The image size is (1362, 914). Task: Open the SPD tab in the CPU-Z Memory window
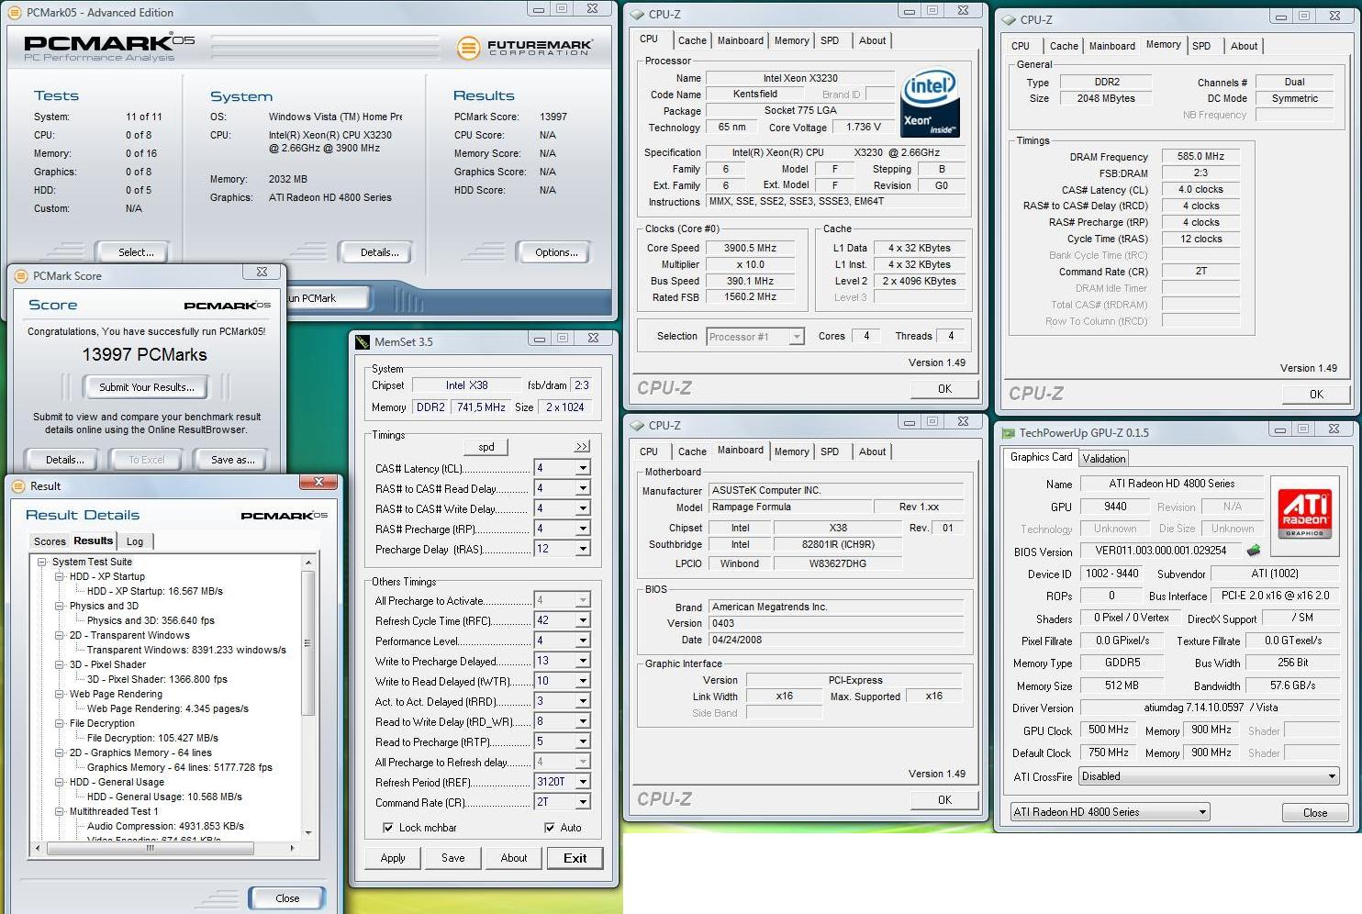pyautogui.click(x=1201, y=46)
